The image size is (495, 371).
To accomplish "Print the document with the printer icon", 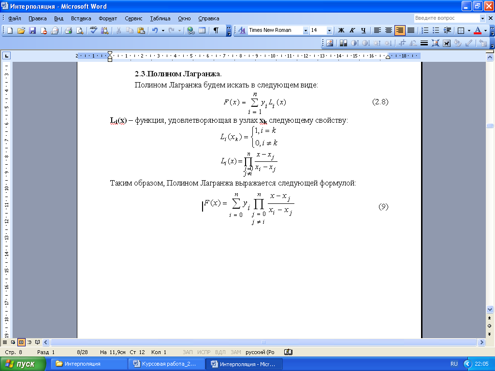I will click(x=68, y=30).
